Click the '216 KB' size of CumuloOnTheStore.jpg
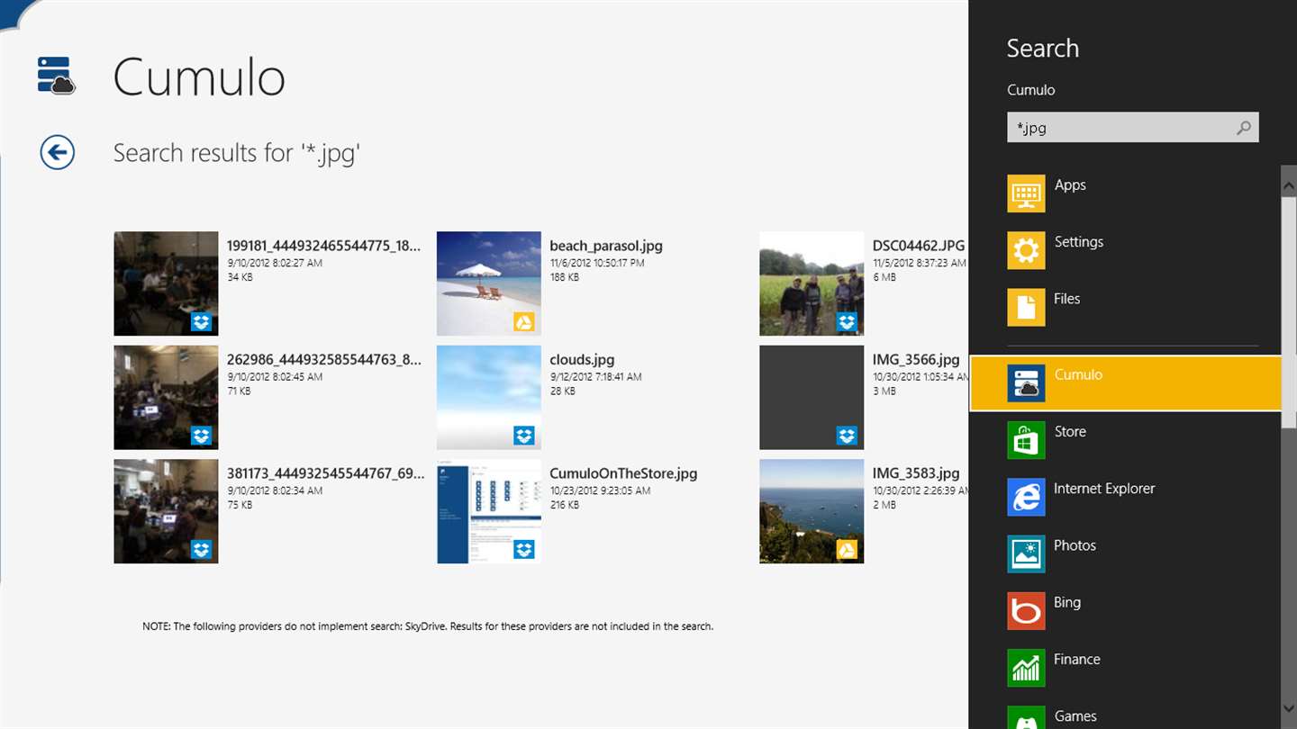Screen dimensions: 1297x729 [565, 505]
